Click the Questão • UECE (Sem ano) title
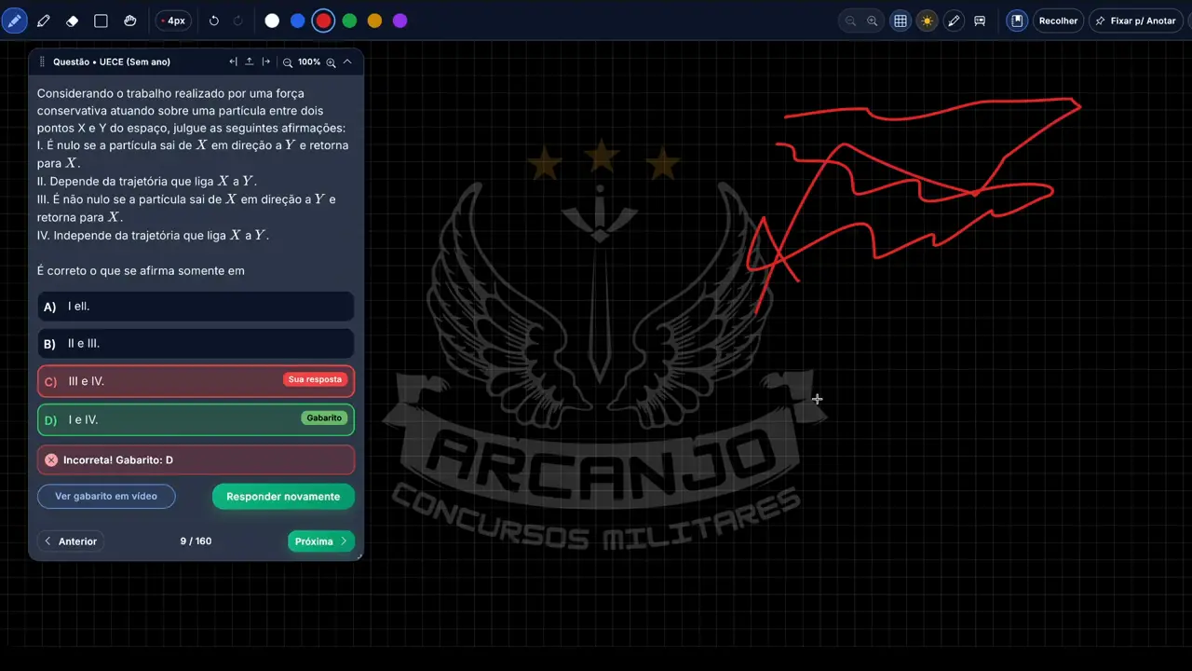 point(112,62)
